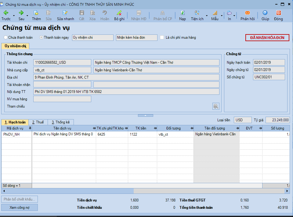Image resolution: width=293 pixels, height=217 pixels.
Task: Tick the Là chi phí mua hàng checkbox
Action: [162, 37]
